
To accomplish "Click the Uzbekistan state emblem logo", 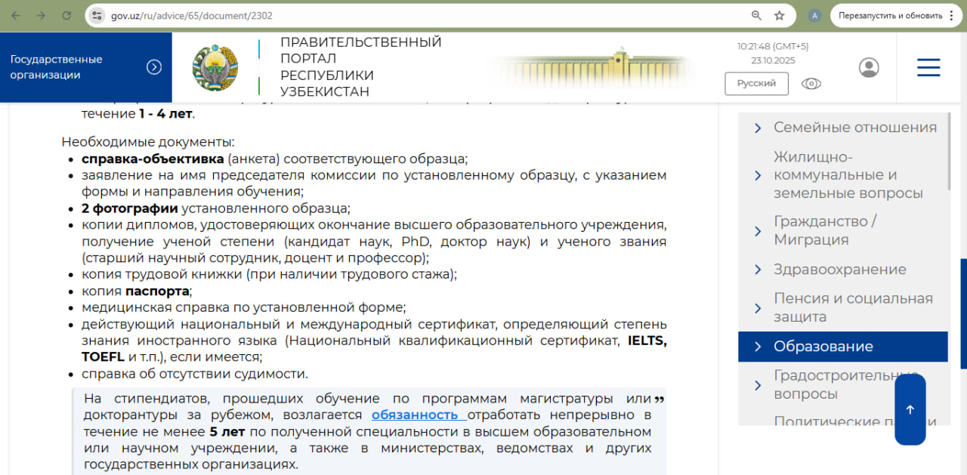I will [215, 68].
